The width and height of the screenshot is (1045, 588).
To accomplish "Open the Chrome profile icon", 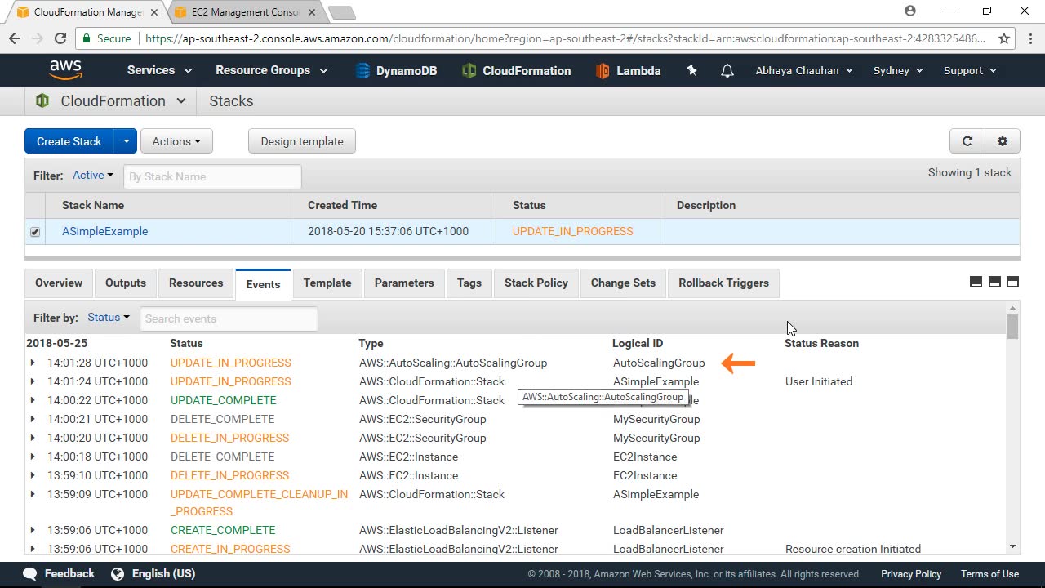I will click(x=910, y=11).
